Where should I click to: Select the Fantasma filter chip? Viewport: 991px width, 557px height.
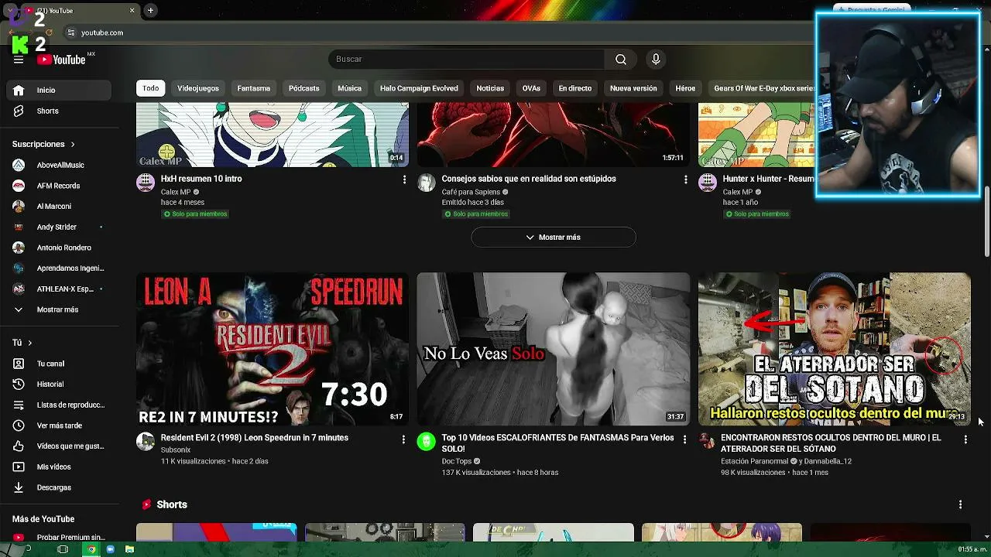[x=254, y=88]
